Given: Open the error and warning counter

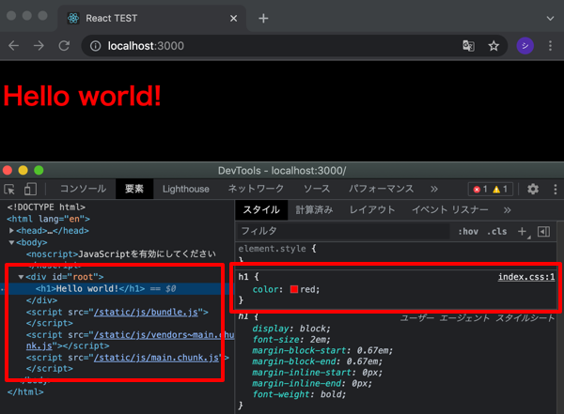Looking at the screenshot, I should pyautogui.click(x=491, y=189).
